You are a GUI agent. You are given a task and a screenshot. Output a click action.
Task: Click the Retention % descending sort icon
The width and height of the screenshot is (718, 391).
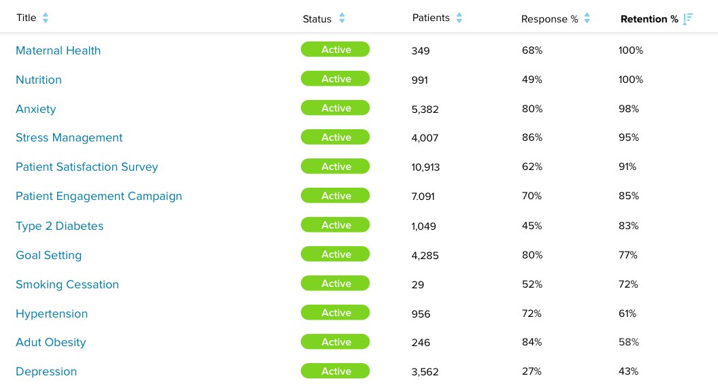click(x=688, y=18)
